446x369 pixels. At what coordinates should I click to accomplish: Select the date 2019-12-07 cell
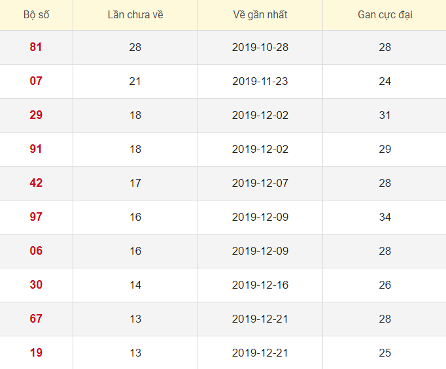point(260,183)
